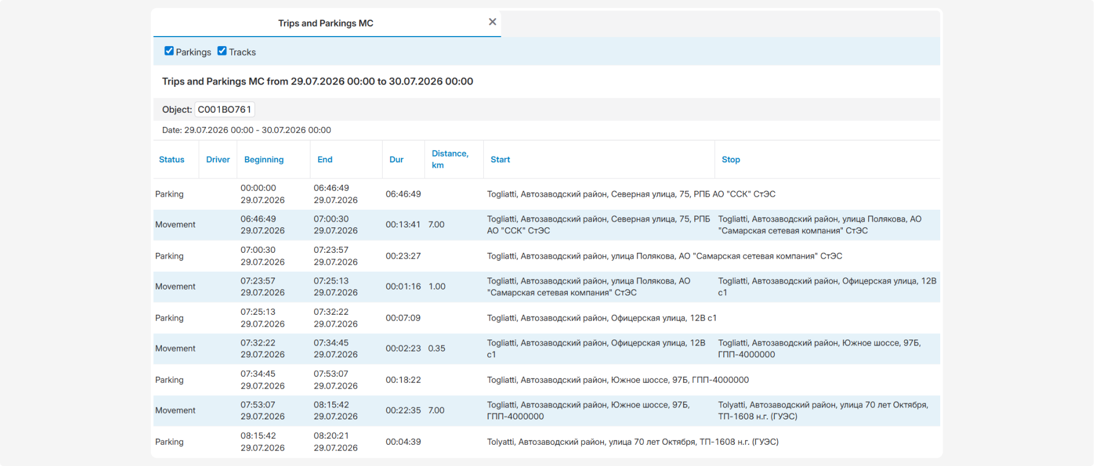This screenshot has height=466, width=1094.
Task: Click duration value 00:13:41
Action: 403,225
